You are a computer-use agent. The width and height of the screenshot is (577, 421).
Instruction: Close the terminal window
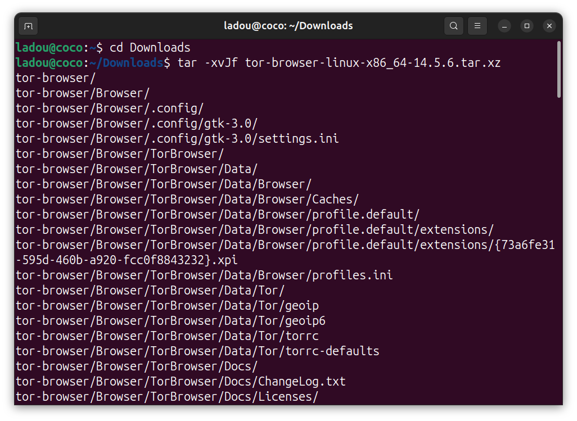click(549, 26)
